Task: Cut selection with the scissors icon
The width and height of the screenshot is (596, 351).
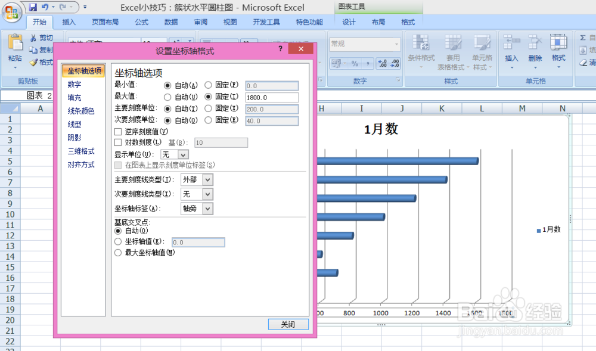Action: pos(33,38)
